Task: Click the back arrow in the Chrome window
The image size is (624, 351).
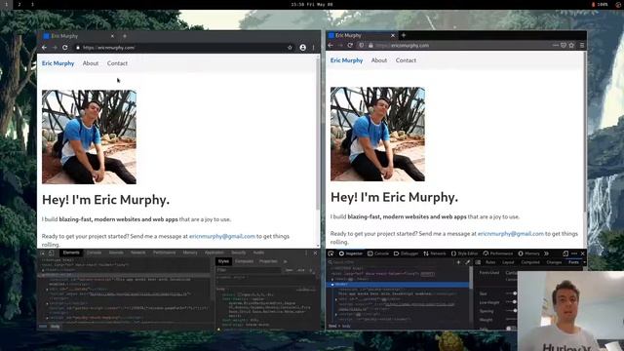Action: tap(44, 48)
